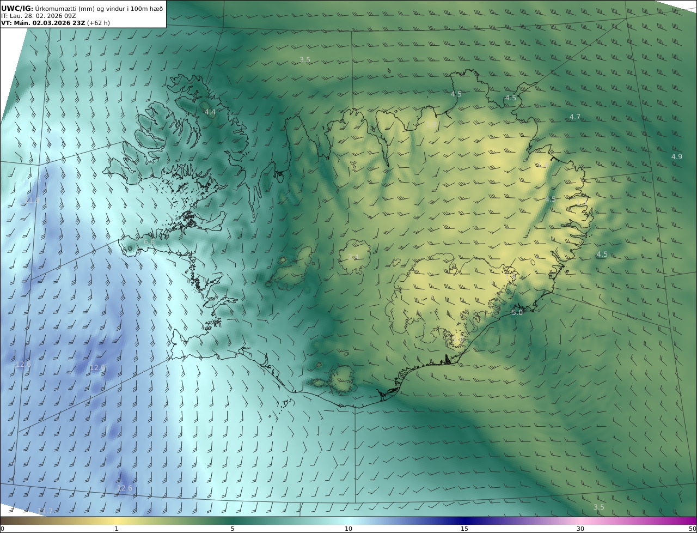
Task: Click the colorbar tick label '1'
Action: click(x=117, y=529)
